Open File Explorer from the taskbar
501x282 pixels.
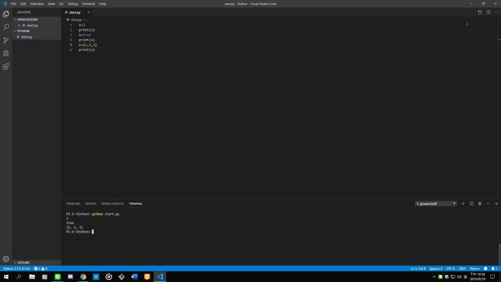[x=32, y=277]
